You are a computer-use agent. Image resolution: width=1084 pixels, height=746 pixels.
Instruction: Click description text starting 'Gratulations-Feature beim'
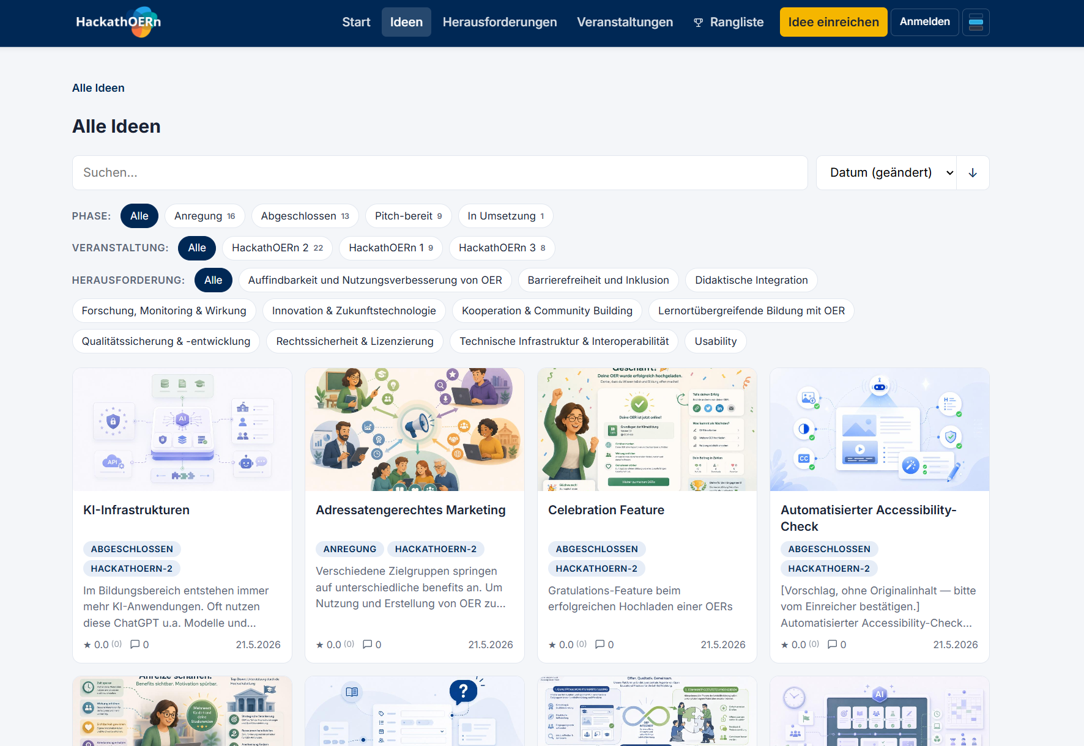pyautogui.click(x=640, y=599)
